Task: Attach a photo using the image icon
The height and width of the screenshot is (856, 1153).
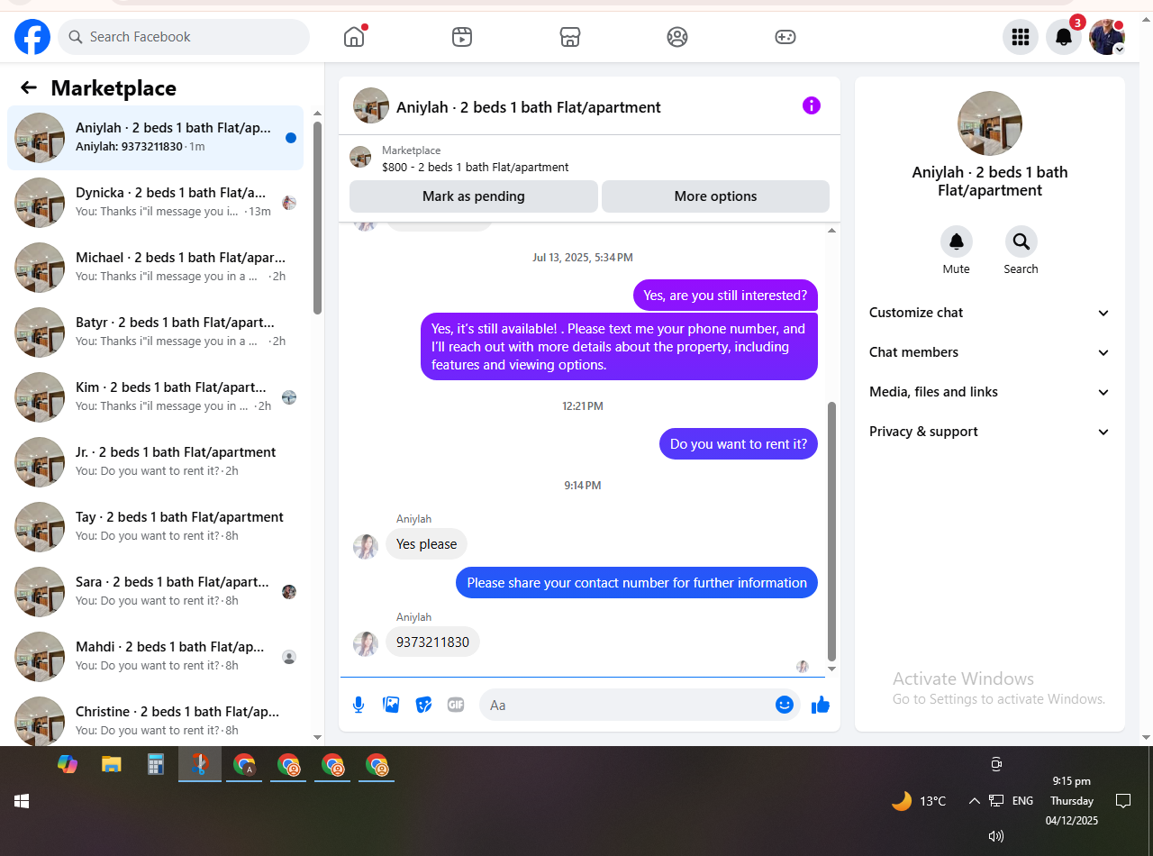Action: point(391,705)
